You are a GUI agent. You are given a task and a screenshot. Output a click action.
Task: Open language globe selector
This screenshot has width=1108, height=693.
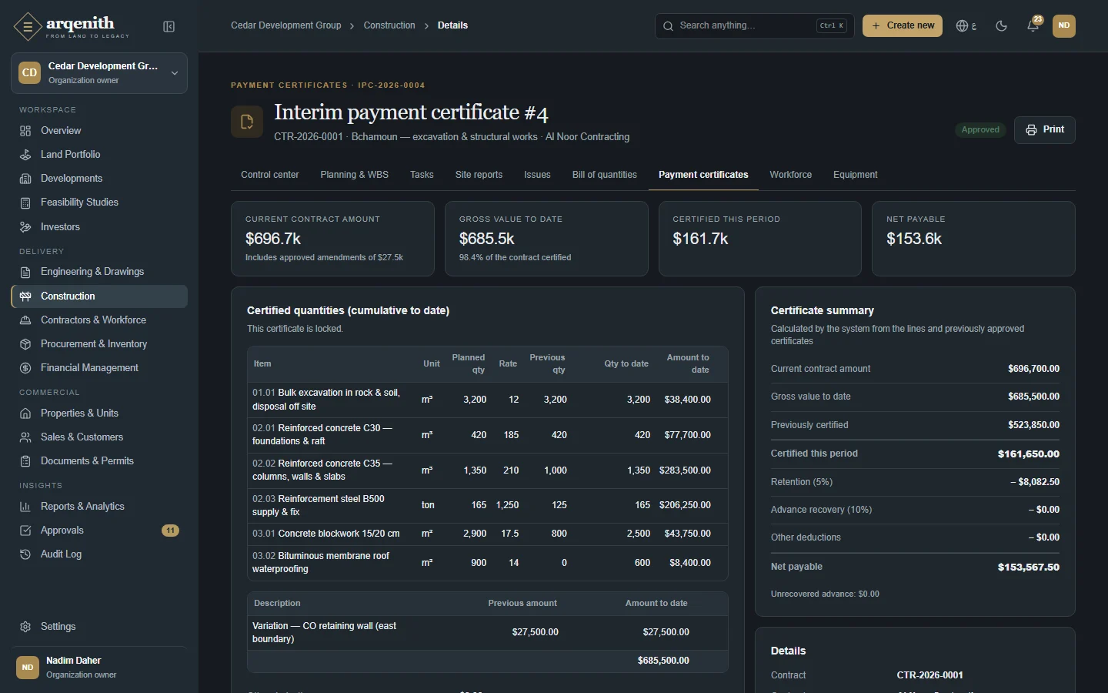point(966,25)
